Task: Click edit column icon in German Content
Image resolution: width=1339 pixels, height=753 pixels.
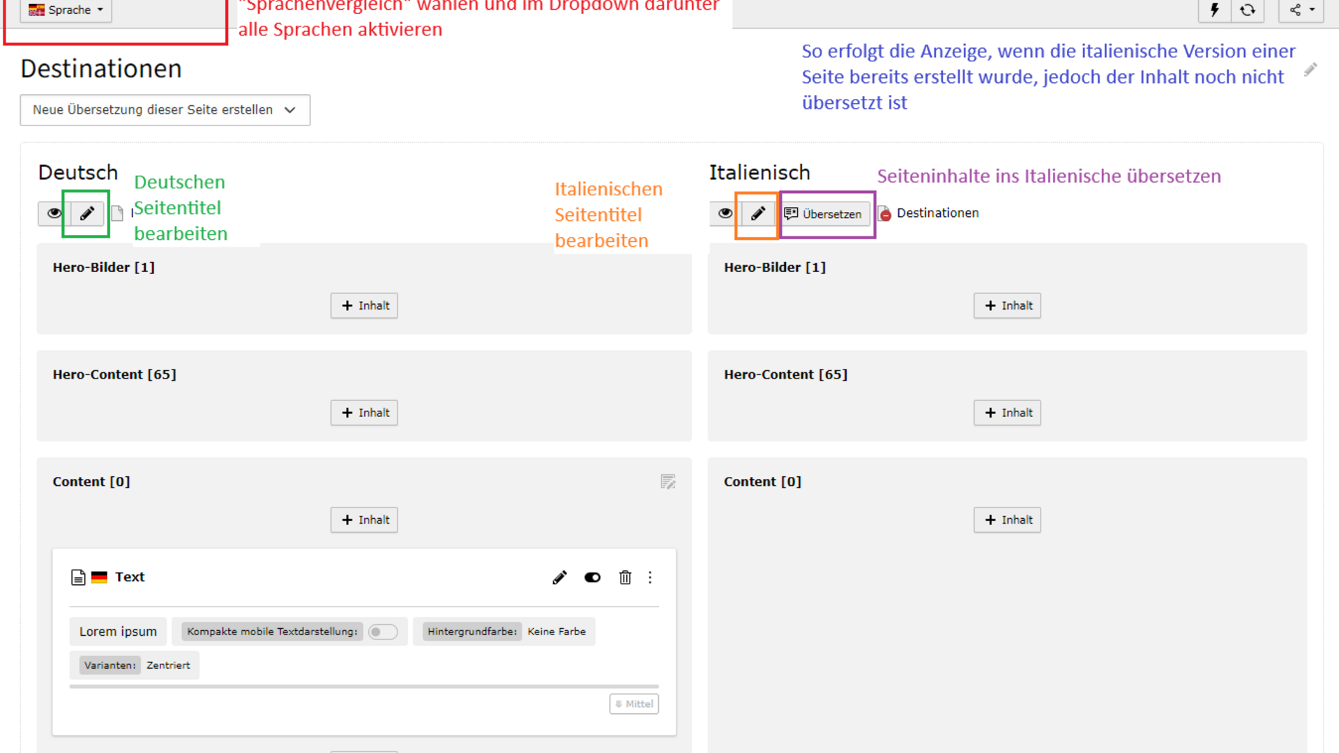Action: pos(667,482)
